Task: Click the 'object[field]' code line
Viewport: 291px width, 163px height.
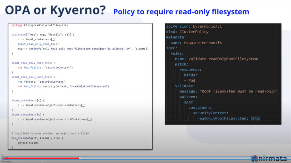Action: (28, 143)
